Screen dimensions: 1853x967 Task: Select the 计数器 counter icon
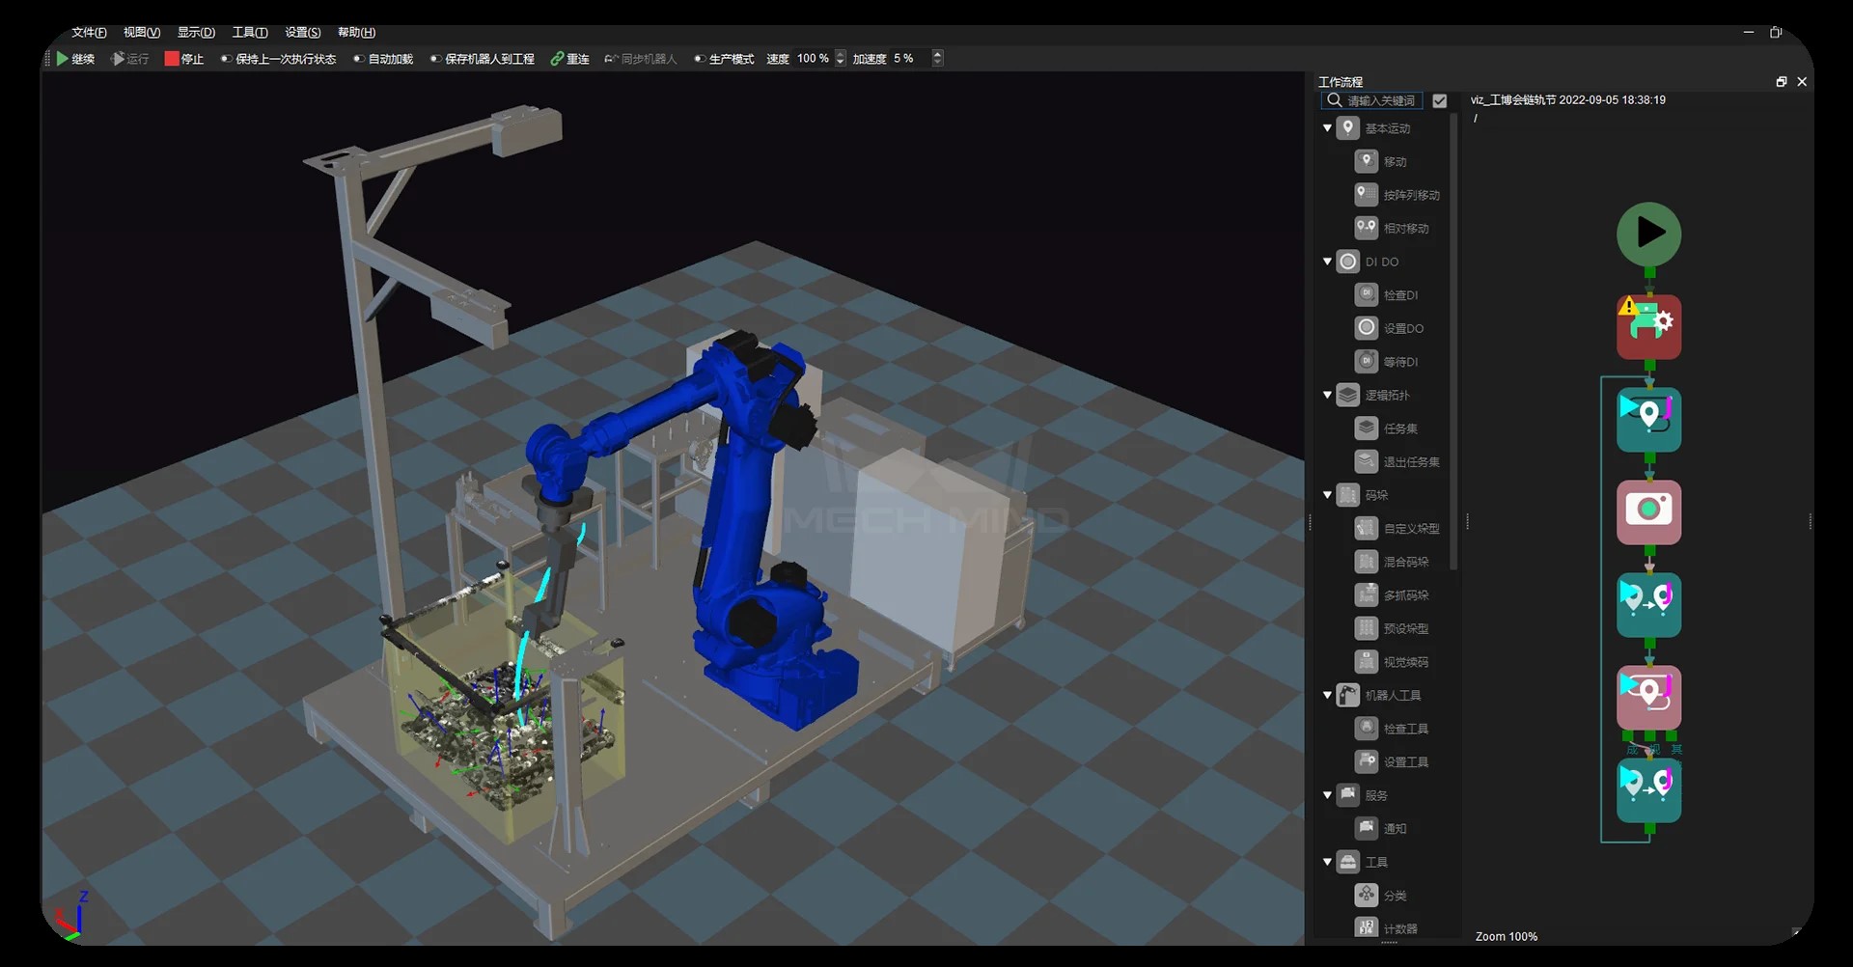1366,927
